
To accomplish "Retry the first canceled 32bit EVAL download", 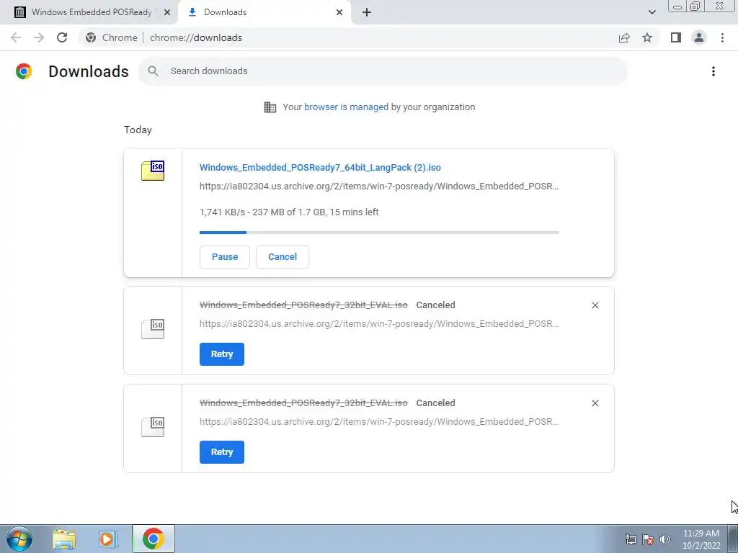I will click(x=222, y=354).
